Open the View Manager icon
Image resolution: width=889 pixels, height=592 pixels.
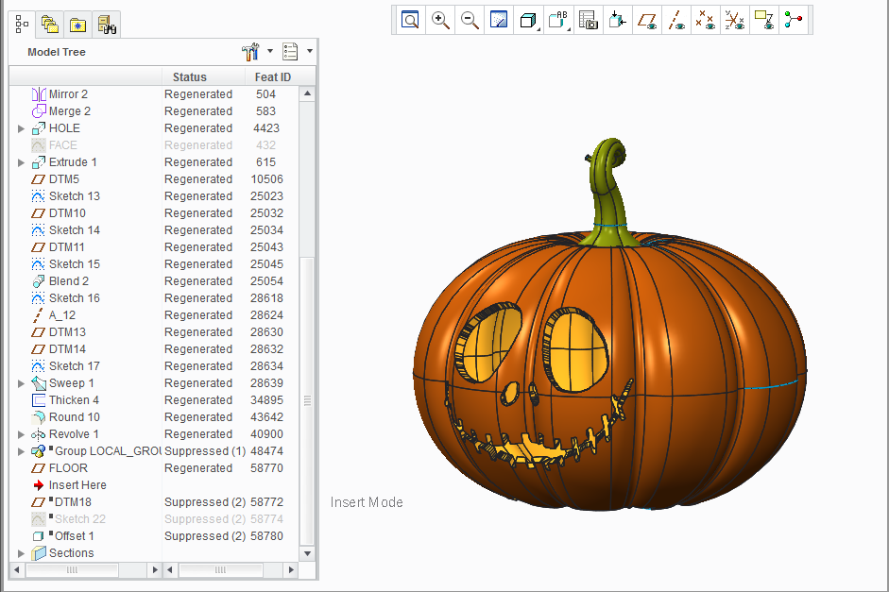[588, 21]
